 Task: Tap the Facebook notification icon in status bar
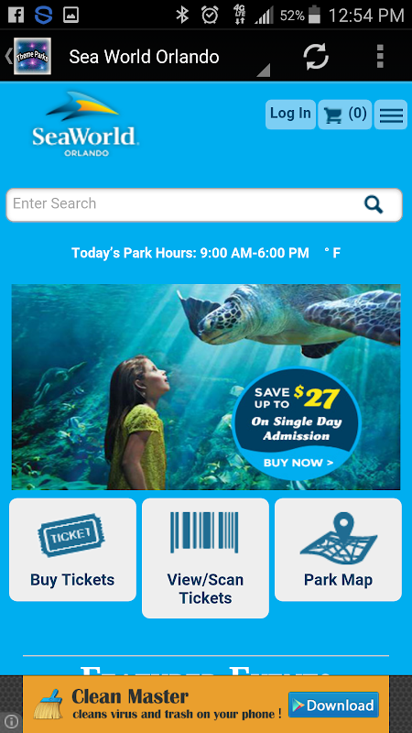click(16, 15)
